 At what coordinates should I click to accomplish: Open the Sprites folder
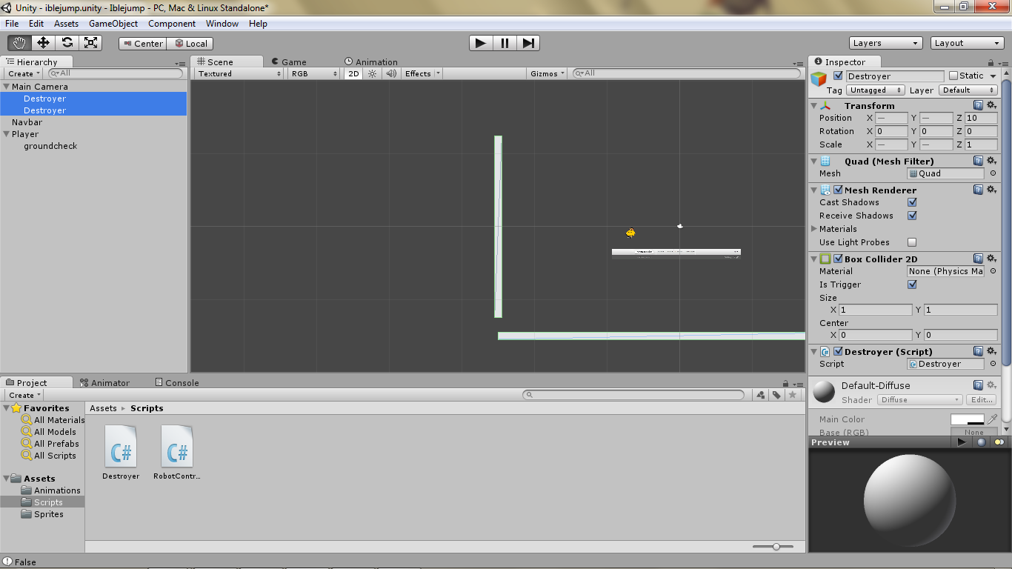coord(49,514)
